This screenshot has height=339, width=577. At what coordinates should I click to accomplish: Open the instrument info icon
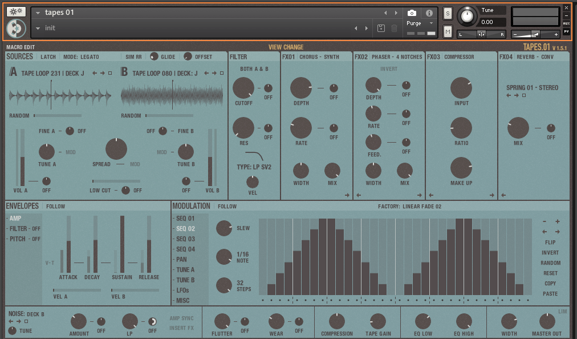point(429,13)
